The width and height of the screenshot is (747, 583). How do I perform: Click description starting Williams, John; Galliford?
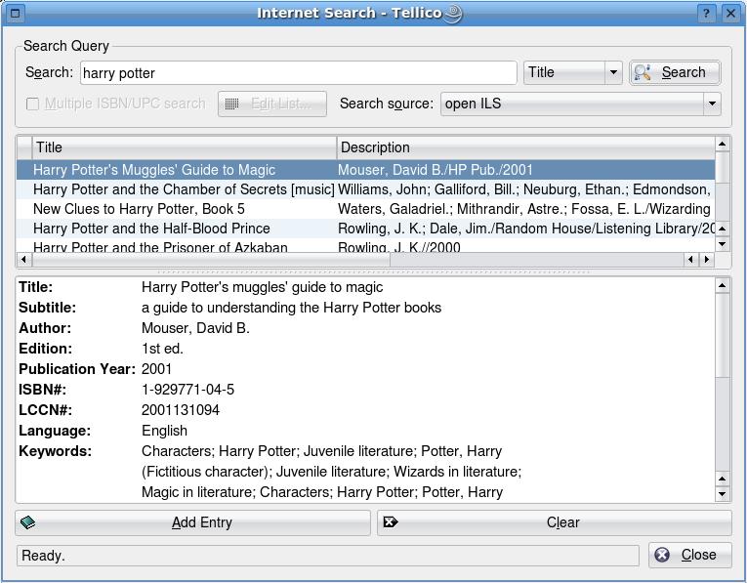[524, 189]
